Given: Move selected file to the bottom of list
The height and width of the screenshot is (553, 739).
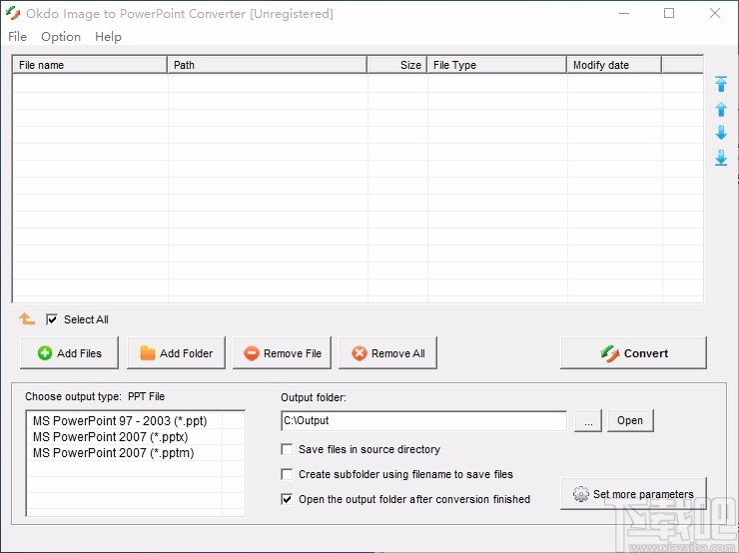Looking at the screenshot, I should 721,158.
